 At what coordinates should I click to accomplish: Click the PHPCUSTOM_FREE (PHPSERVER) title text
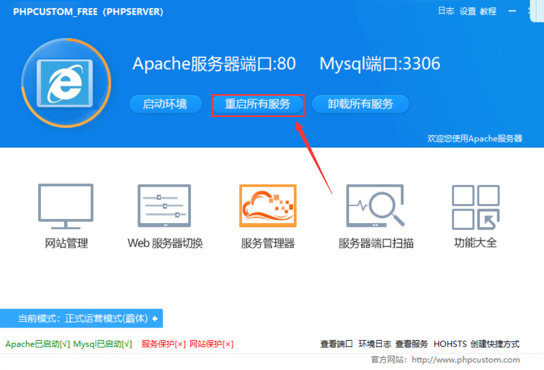tap(88, 12)
